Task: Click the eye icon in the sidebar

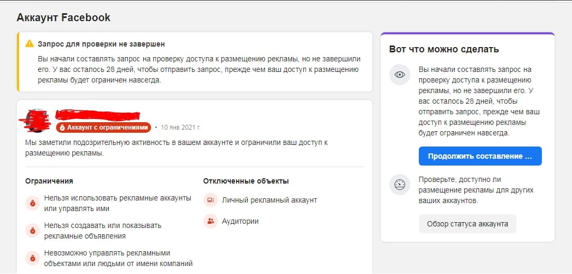Action: tap(400, 75)
